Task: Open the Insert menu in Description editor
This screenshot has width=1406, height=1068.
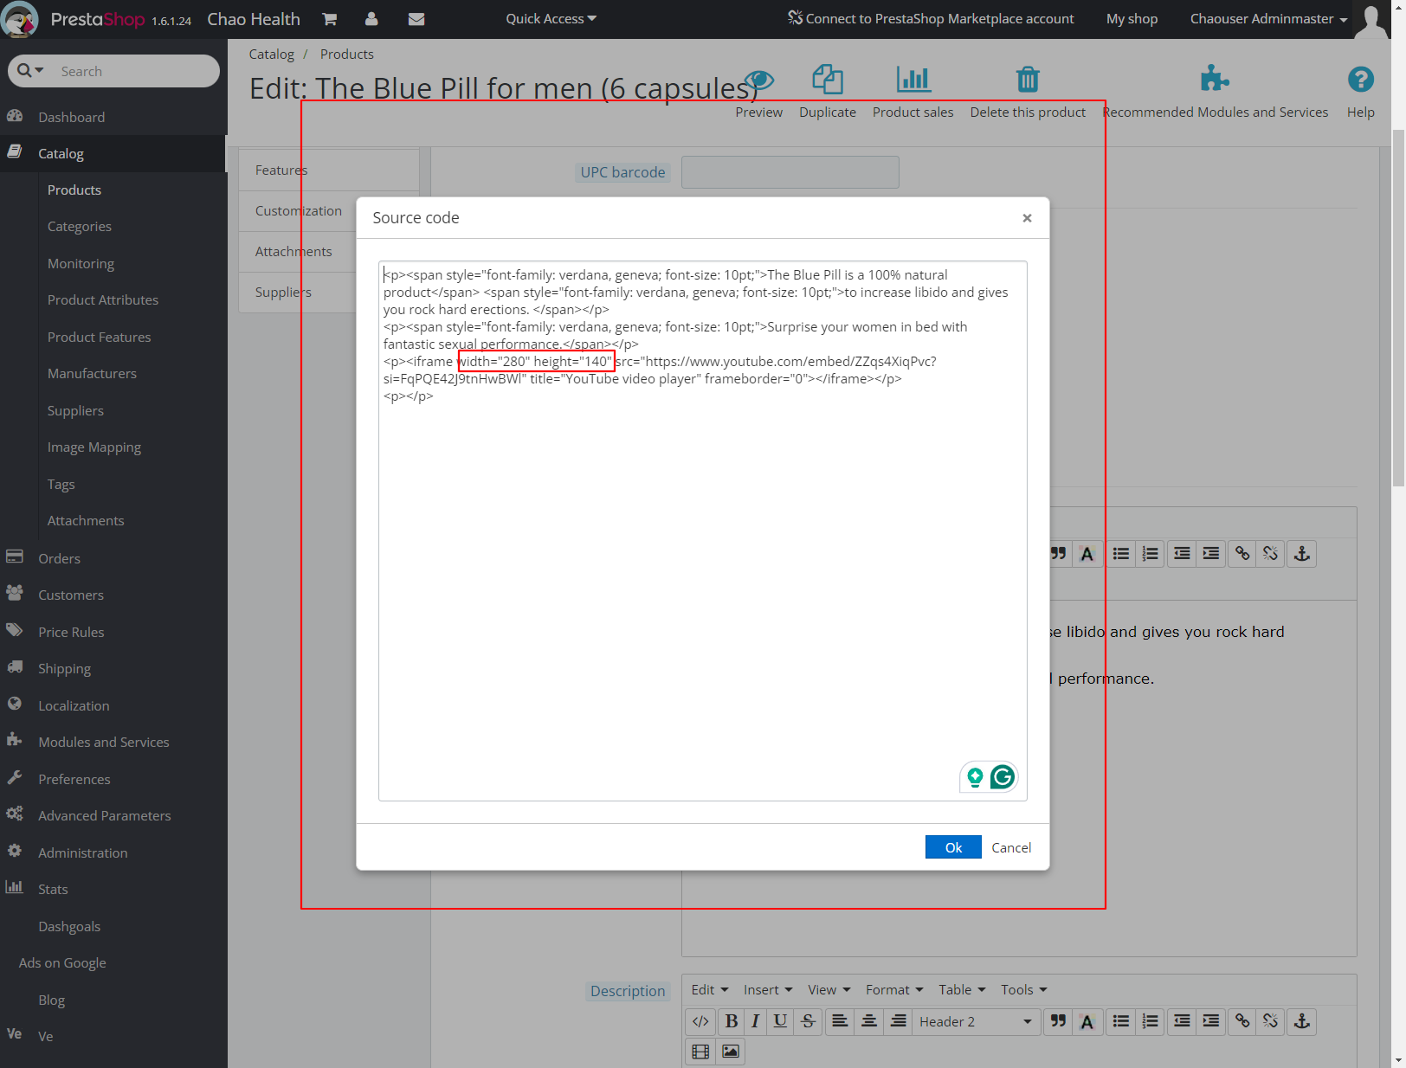Action: 768,990
